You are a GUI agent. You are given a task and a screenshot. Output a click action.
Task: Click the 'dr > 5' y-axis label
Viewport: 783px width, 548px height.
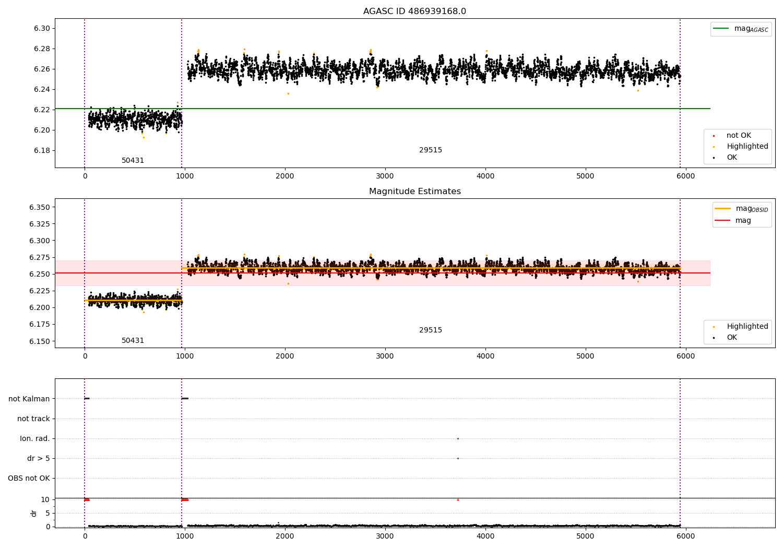pyautogui.click(x=39, y=458)
